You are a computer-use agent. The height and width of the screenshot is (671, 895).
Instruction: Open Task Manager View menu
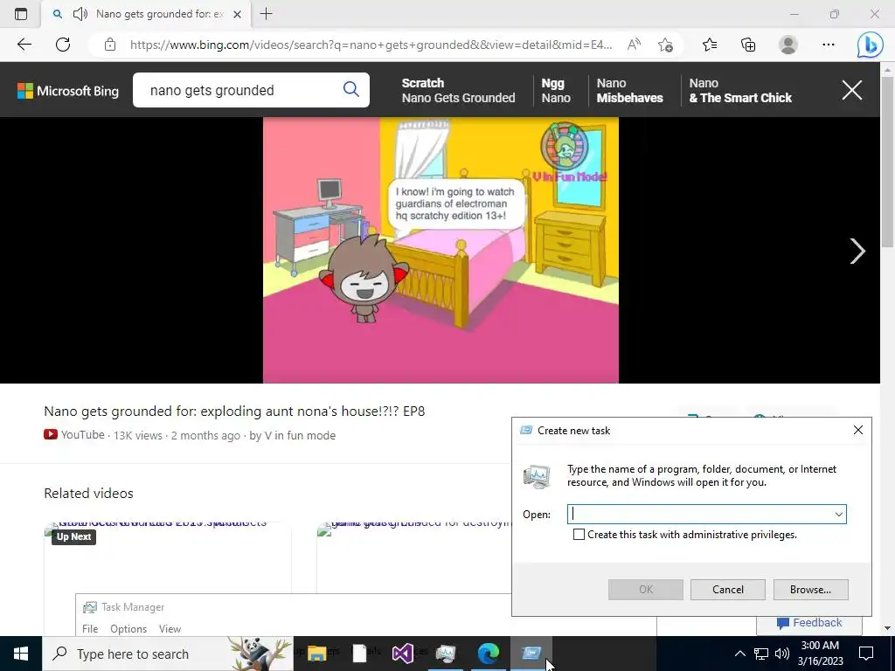(x=170, y=629)
